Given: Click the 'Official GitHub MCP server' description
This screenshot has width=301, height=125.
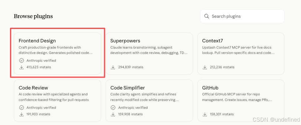Looking at the screenshot, I should (238, 97).
